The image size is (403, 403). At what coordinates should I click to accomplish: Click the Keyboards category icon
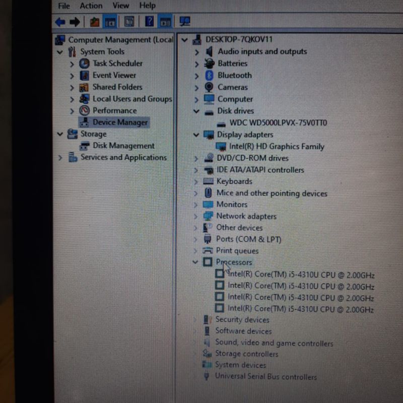pos(208,181)
